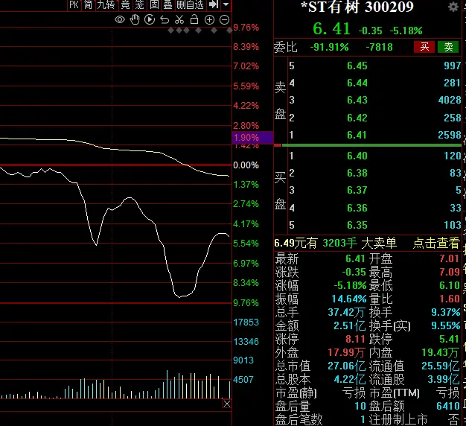Image resolution: width=466 pixels, height=426 pixels.
Task: Click the 委比 -91.91% value
Action: pos(329,47)
